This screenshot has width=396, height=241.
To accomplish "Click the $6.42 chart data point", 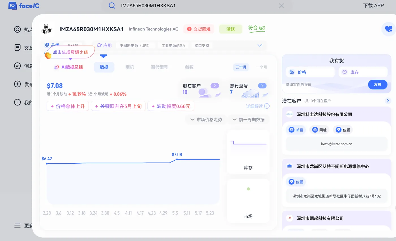I will pyautogui.click(x=47, y=163).
